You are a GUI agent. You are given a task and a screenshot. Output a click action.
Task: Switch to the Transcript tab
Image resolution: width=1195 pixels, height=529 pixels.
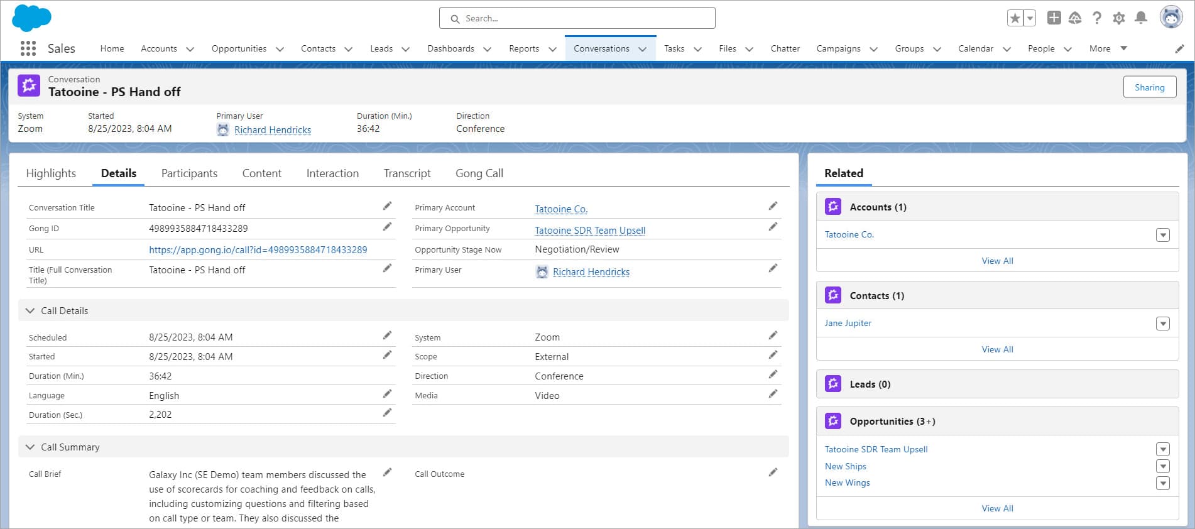[407, 173]
